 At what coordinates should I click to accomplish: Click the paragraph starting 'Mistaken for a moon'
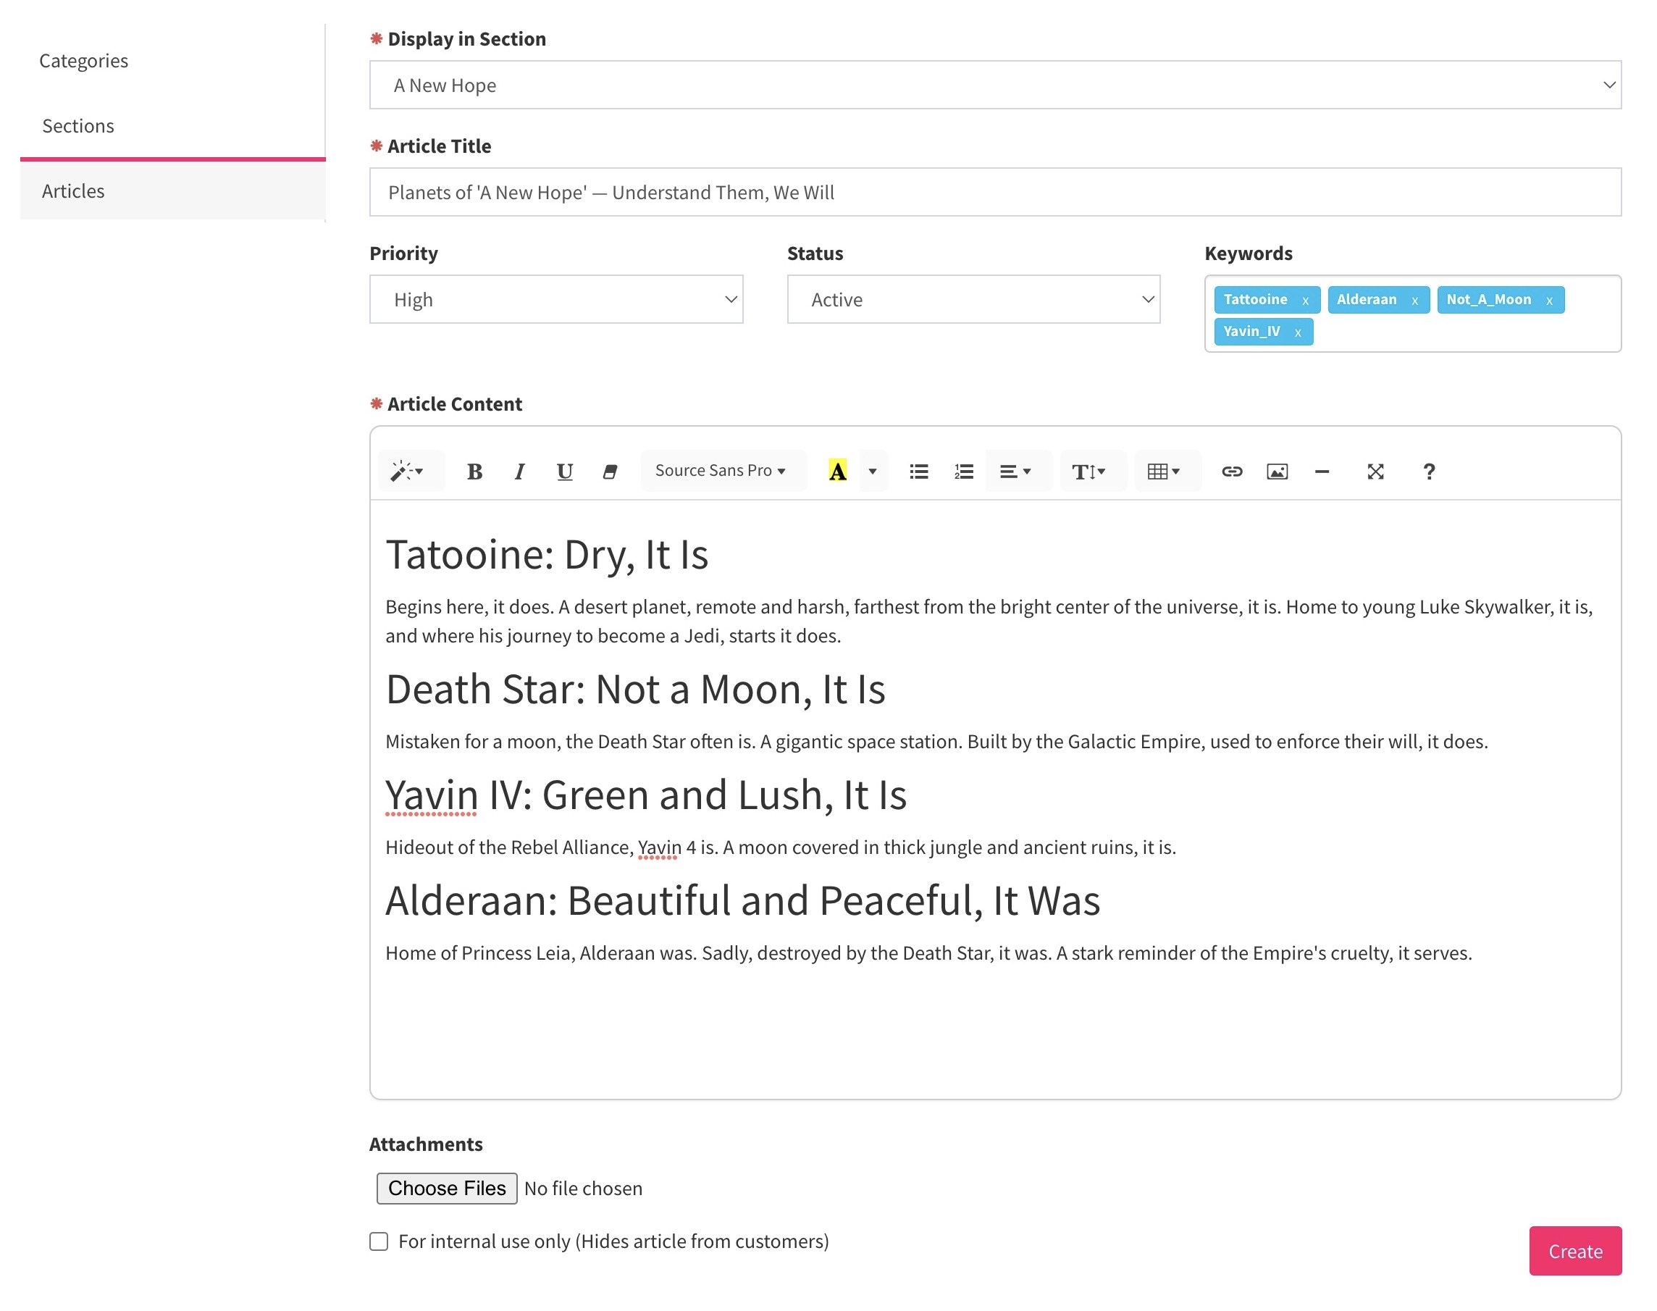[936, 742]
